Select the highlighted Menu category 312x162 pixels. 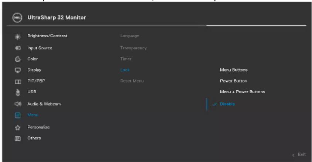coord(33,115)
